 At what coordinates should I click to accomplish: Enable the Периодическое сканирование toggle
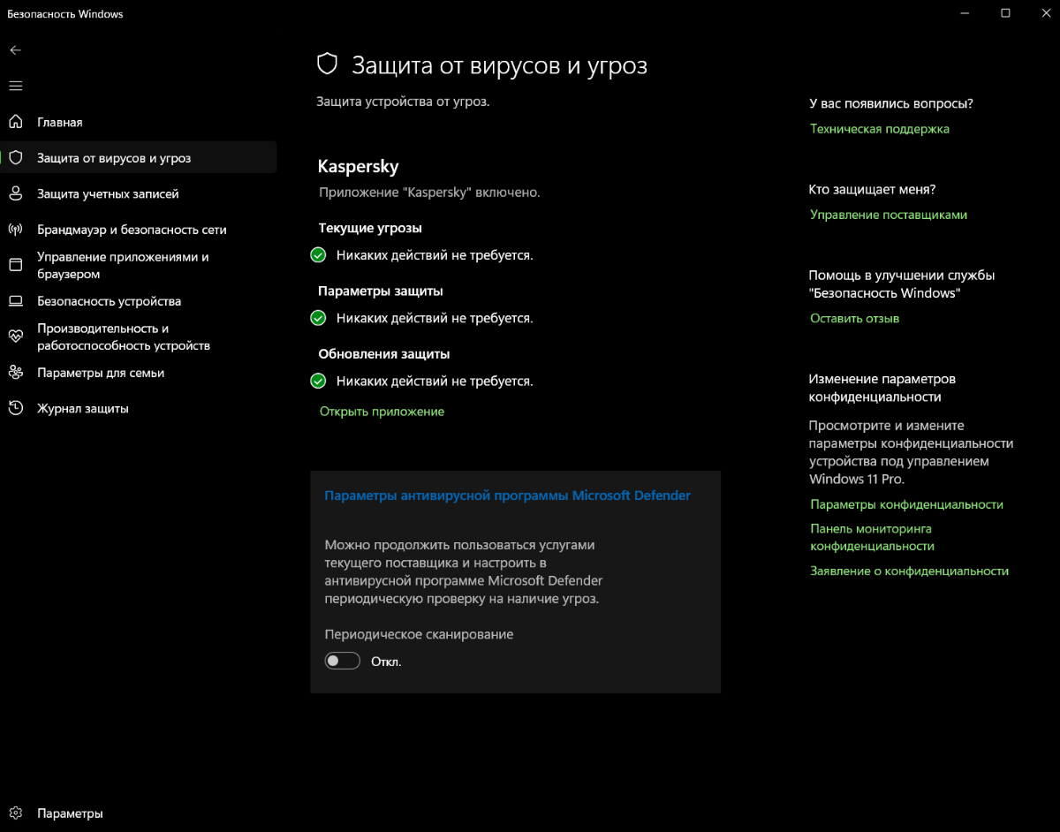point(343,661)
